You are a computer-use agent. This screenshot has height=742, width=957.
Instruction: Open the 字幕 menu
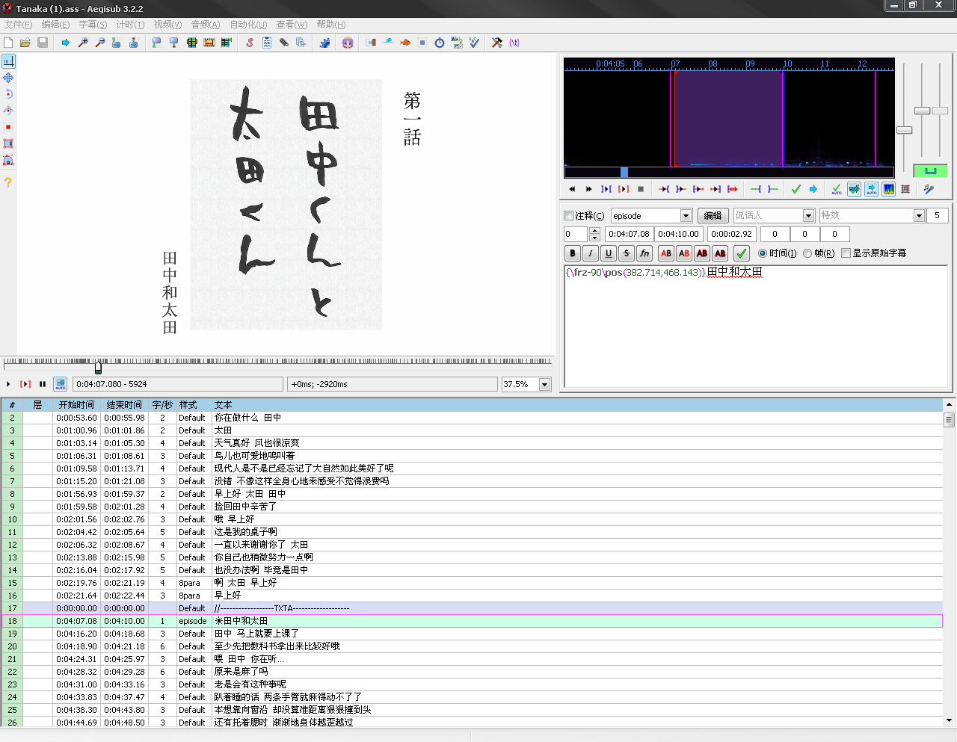[93, 25]
